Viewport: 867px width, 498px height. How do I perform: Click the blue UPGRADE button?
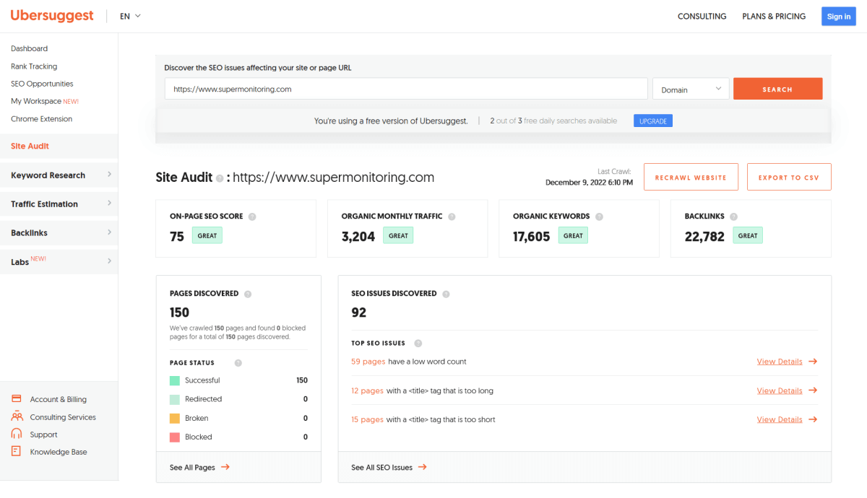coord(653,121)
